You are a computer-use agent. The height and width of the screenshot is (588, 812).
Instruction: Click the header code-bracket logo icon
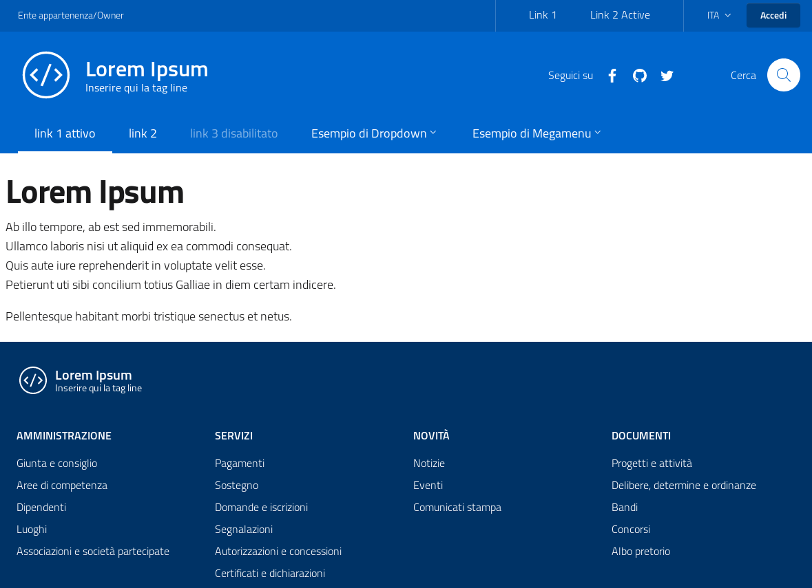click(46, 75)
